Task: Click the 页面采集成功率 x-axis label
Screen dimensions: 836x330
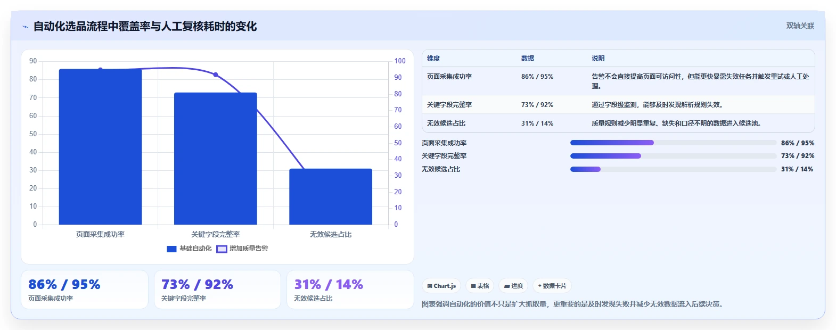Action: click(100, 234)
